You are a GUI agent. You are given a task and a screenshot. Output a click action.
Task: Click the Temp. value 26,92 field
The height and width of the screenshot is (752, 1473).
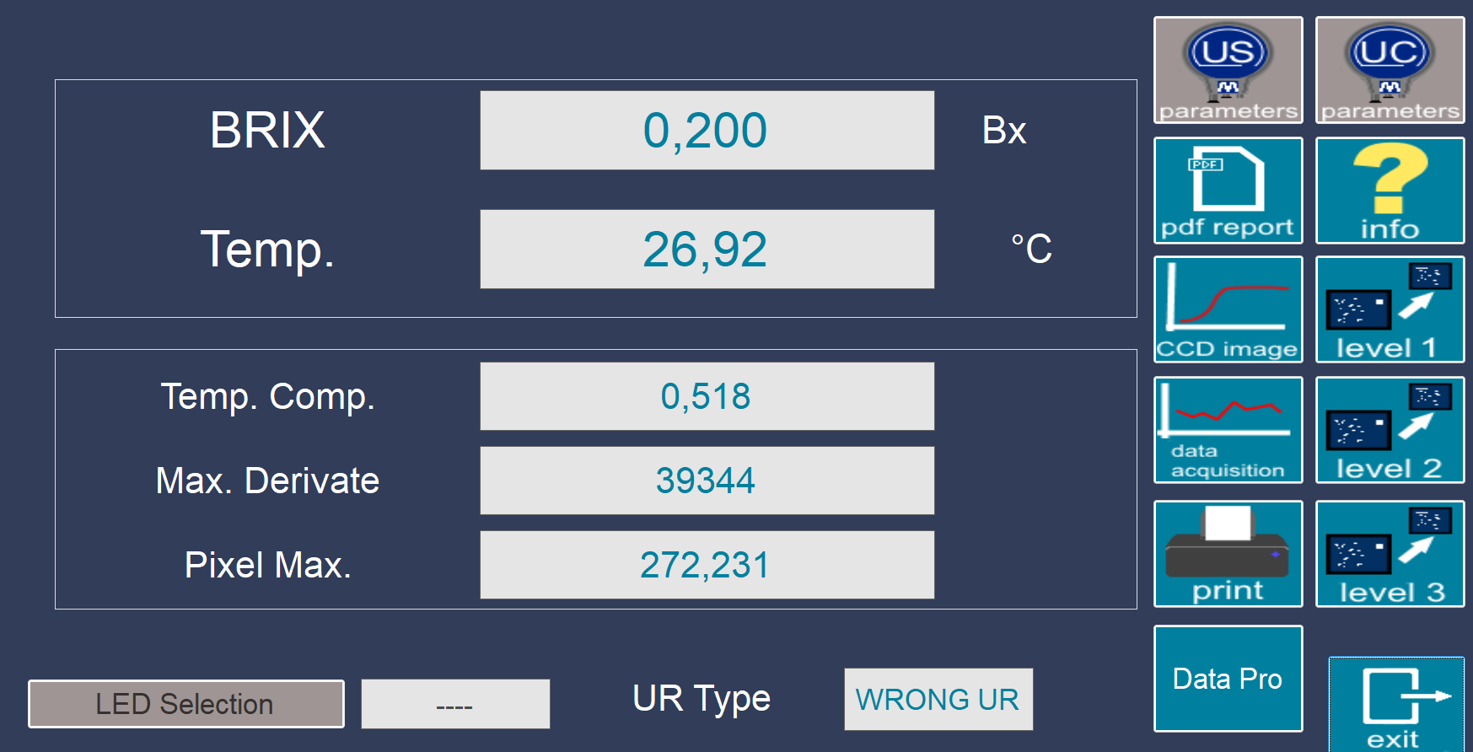[x=707, y=250]
